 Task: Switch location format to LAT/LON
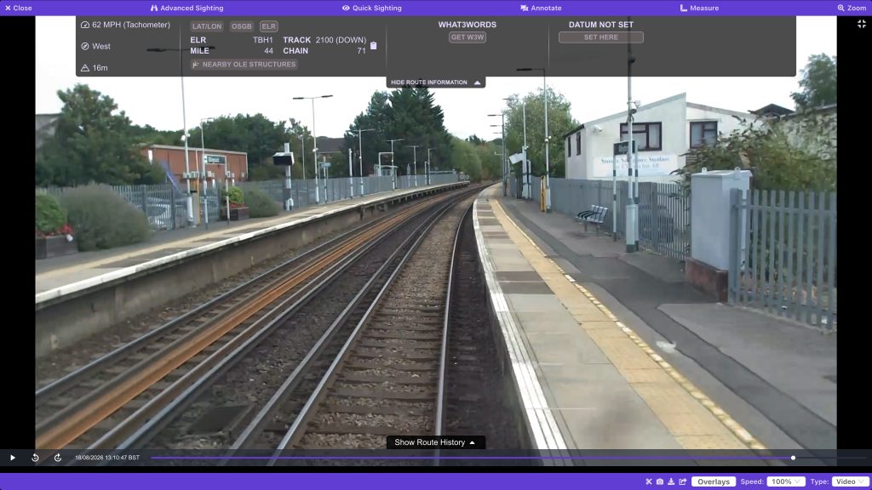pos(207,26)
